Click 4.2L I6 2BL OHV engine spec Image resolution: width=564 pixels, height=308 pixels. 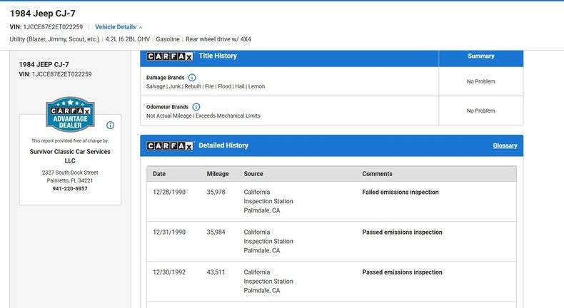click(x=128, y=39)
